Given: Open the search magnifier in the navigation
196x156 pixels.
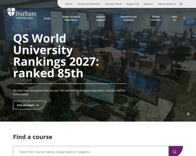Looking at the screenshot, I should [x=185, y=18].
